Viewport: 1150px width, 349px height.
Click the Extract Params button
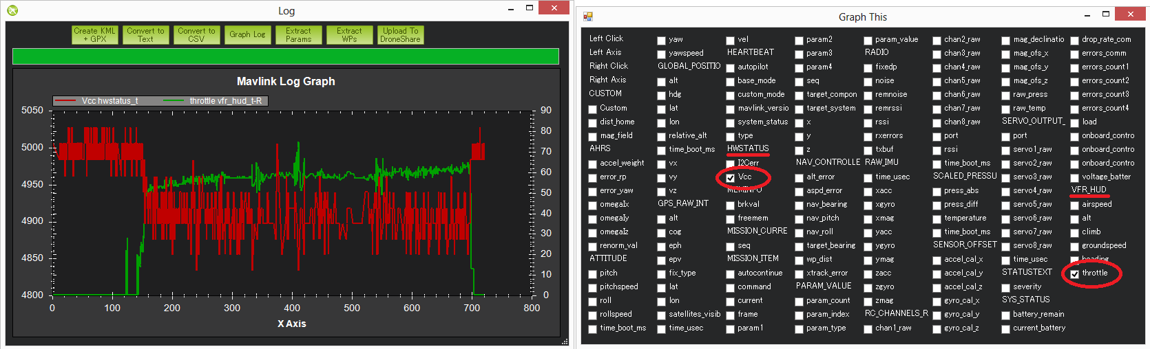point(298,35)
